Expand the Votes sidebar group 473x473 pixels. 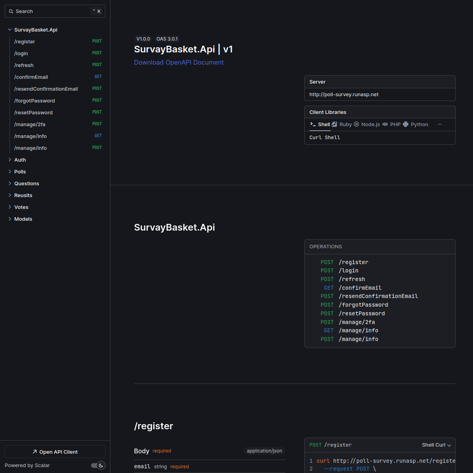pyautogui.click(x=10, y=207)
